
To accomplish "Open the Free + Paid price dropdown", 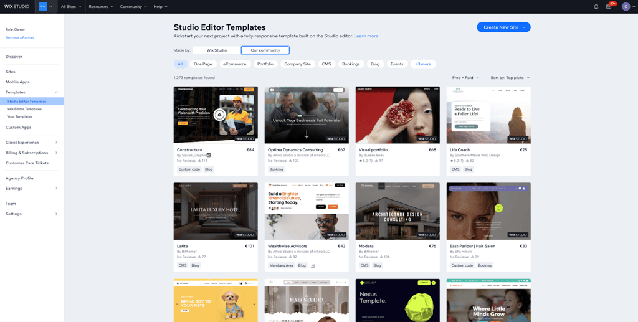I will click(465, 78).
